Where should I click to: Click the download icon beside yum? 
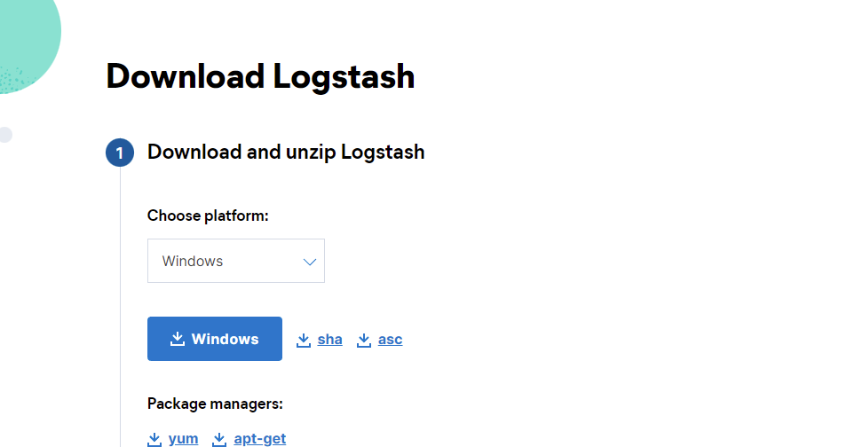[x=154, y=439]
